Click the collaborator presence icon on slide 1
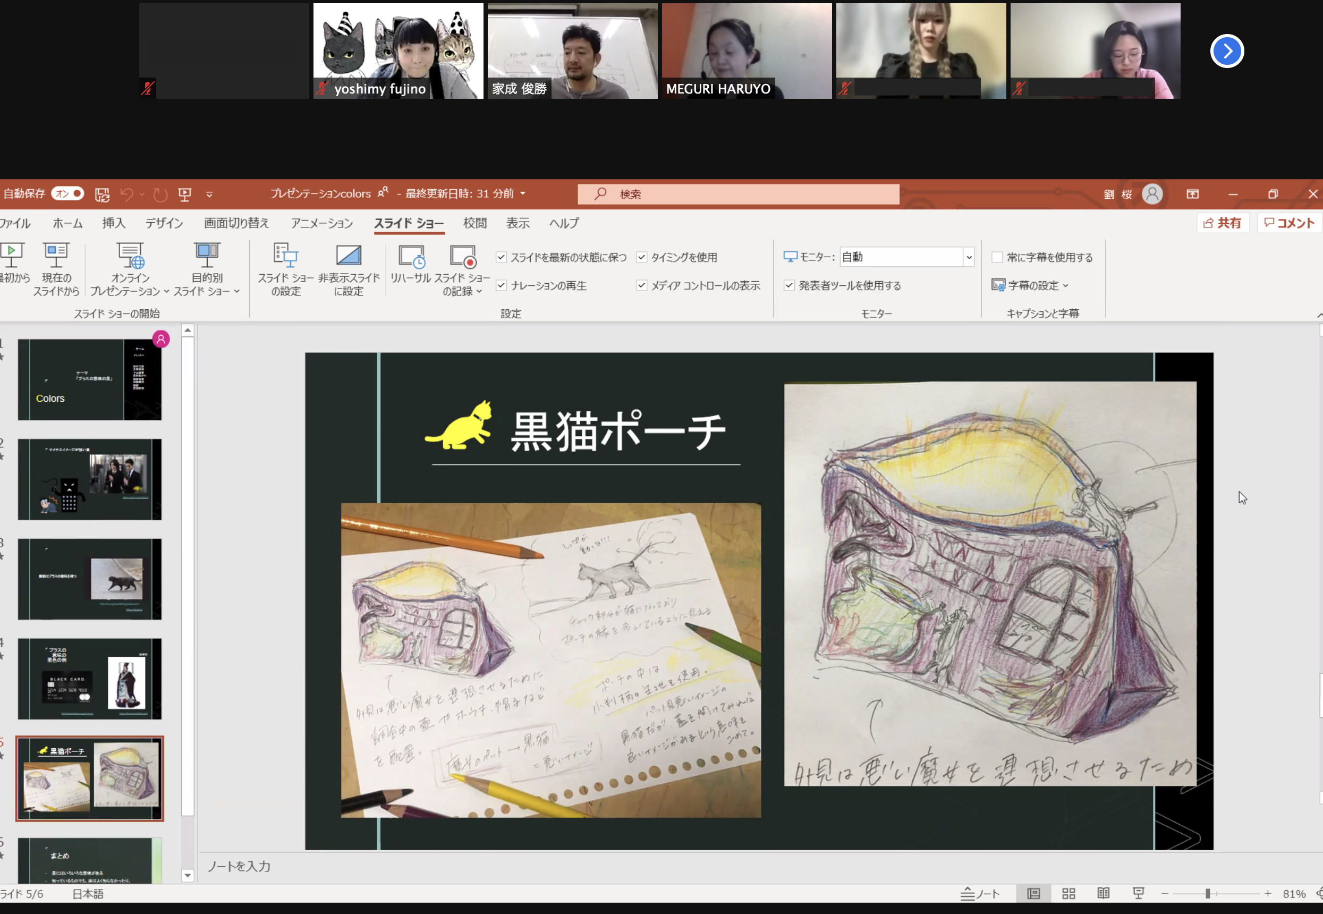The image size is (1323, 914). (x=161, y=339)
